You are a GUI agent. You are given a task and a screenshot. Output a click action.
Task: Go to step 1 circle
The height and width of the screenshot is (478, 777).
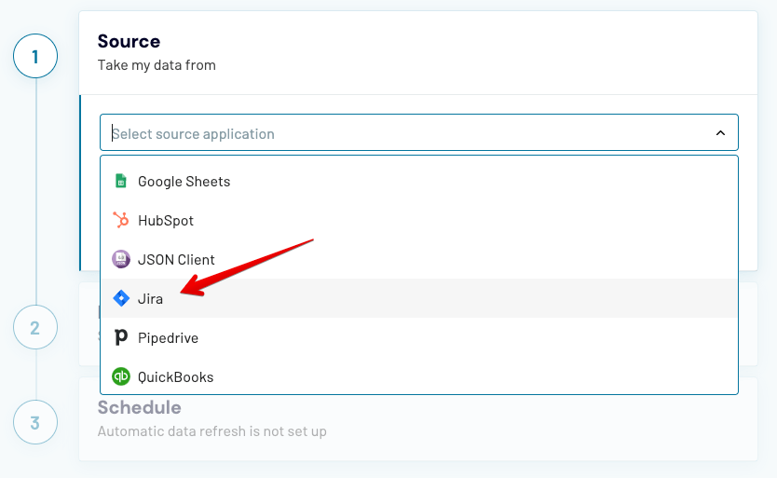pyautogui.click(x=35, y=57)
